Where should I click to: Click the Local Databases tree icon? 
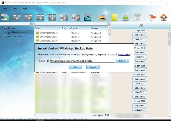pos(6,36)
